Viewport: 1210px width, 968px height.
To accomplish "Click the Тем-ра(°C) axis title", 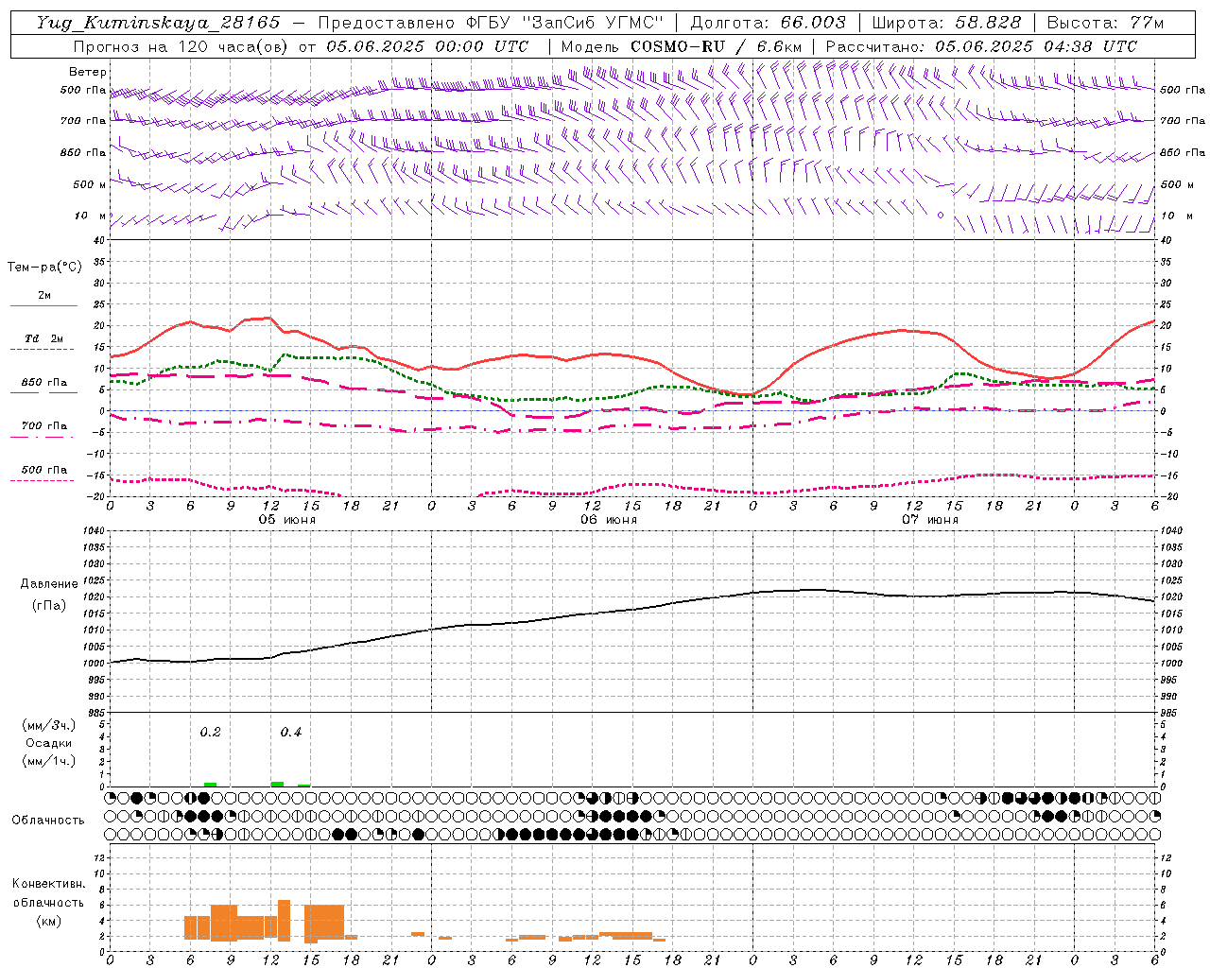I will tap(44, 268).
